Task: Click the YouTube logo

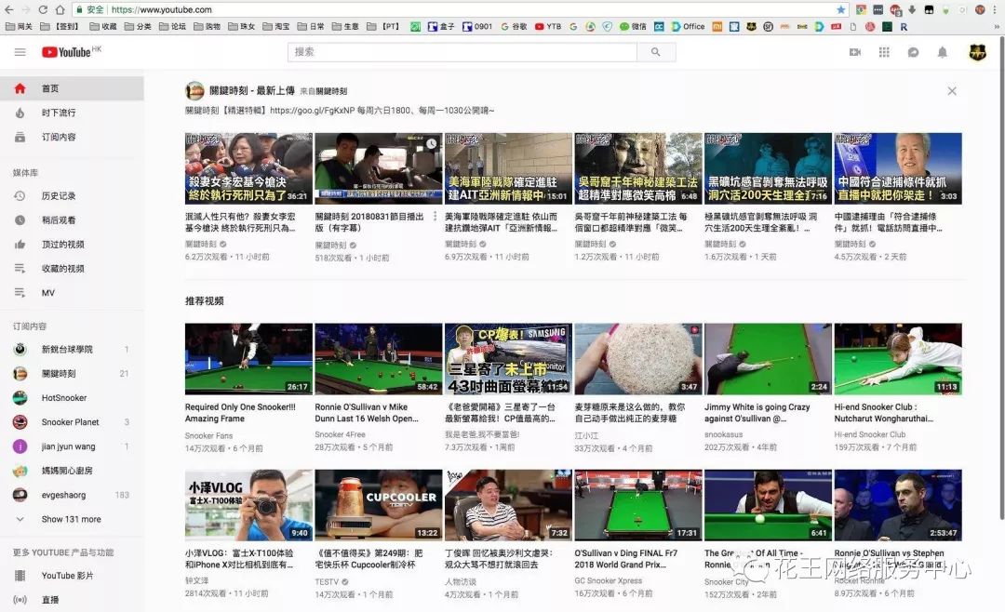Action: [66, 52]
